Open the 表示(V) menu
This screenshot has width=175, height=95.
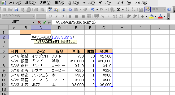[45, 3]
